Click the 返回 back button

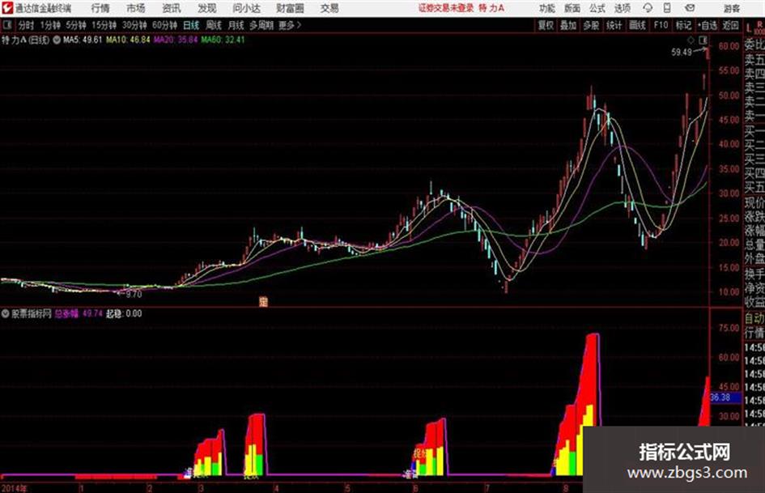tap(730, 25)
